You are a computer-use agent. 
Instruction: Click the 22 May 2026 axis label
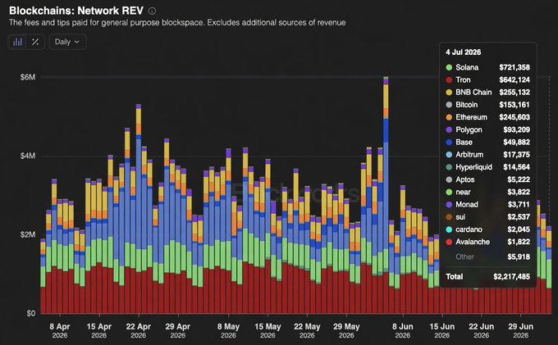307,330
